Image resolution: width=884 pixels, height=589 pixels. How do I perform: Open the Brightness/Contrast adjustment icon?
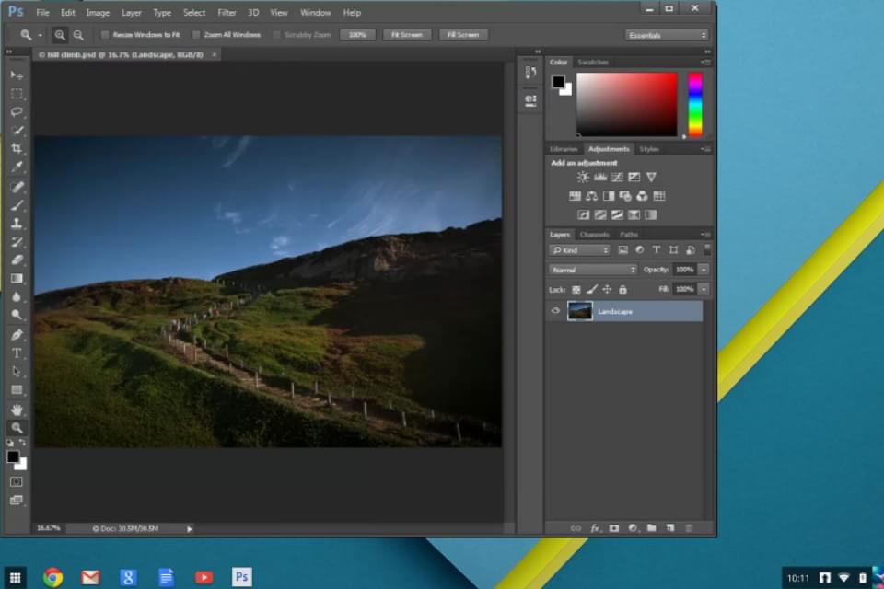(x=583, y=178)
